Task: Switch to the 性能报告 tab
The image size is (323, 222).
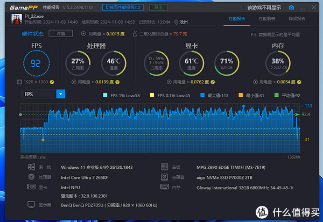Action: coord(237,19)
